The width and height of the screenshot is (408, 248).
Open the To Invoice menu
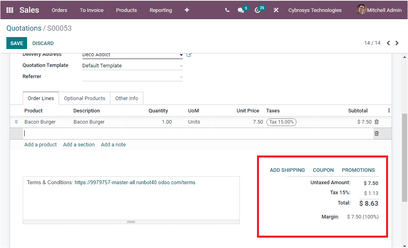pyautogui.click(x=91, y=10)
